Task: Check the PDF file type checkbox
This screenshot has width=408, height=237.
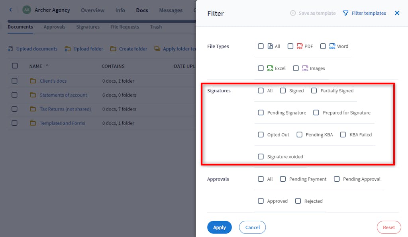Action: (x=290, y=46)
